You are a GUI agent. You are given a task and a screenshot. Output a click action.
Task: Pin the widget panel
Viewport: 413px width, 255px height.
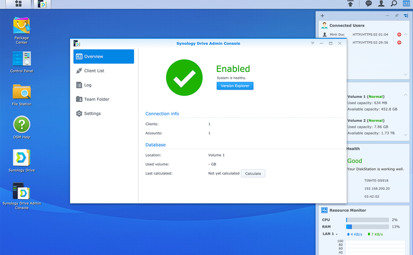396,16
